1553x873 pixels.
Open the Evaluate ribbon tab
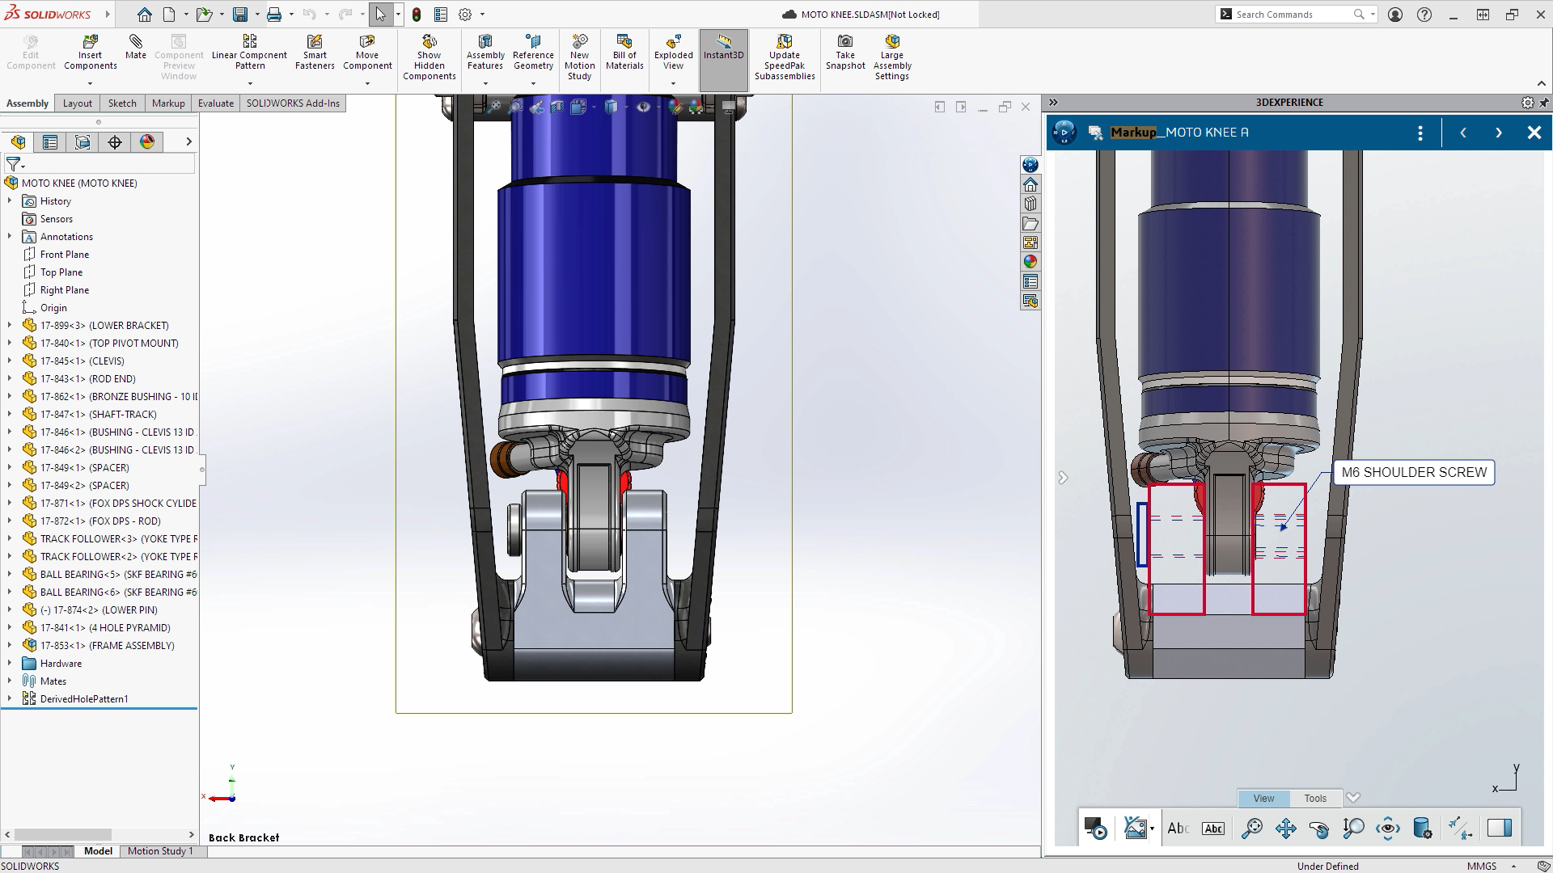[215, 103]
